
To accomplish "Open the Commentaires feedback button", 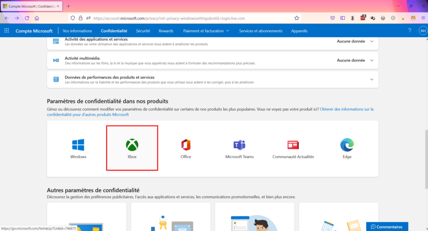I will [x=387, y=227].
